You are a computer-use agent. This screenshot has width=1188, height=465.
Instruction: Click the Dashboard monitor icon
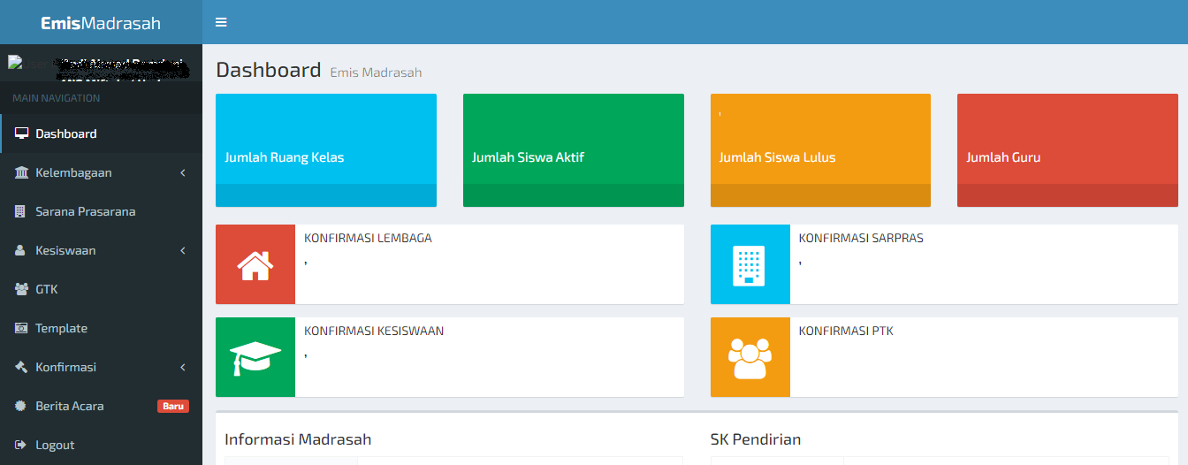pos(21,133)
